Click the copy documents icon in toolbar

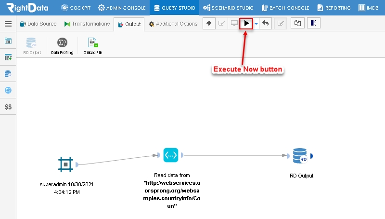coord(297,23)
